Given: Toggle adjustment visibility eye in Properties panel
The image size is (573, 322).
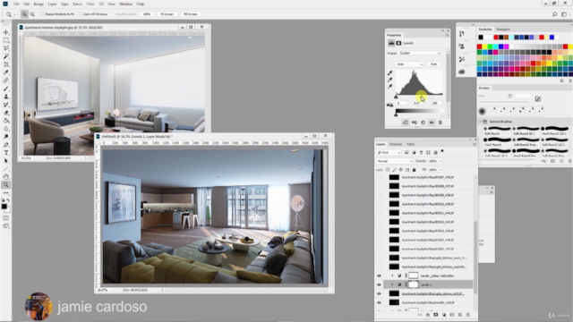Looking at the screenshot, I should click(432, 123).
